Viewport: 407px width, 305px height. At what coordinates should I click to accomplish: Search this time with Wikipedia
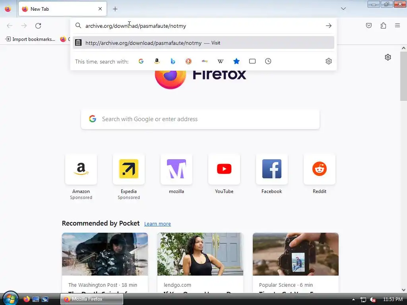point(220,61)
